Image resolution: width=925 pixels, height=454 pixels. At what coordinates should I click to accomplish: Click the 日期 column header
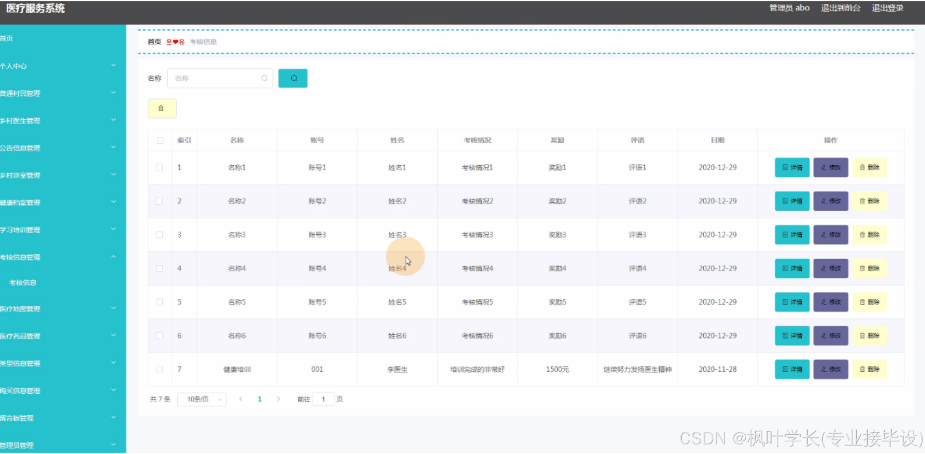click(717, 140)
